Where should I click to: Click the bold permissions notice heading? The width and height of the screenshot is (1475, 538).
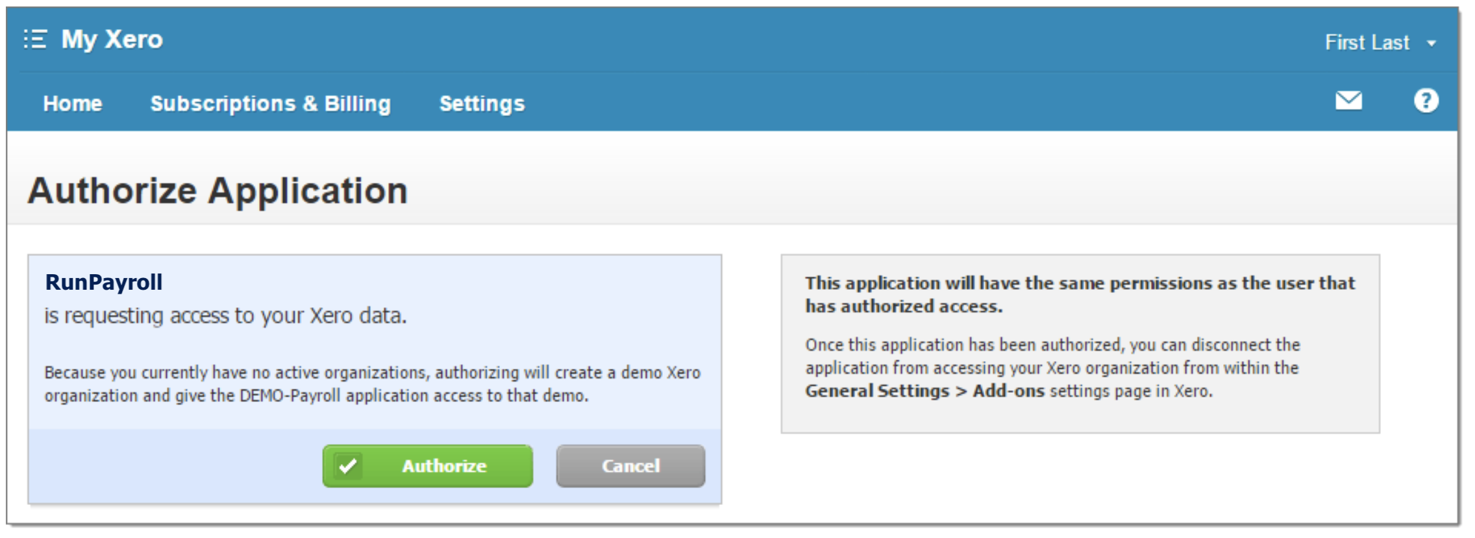point(1080,294)
